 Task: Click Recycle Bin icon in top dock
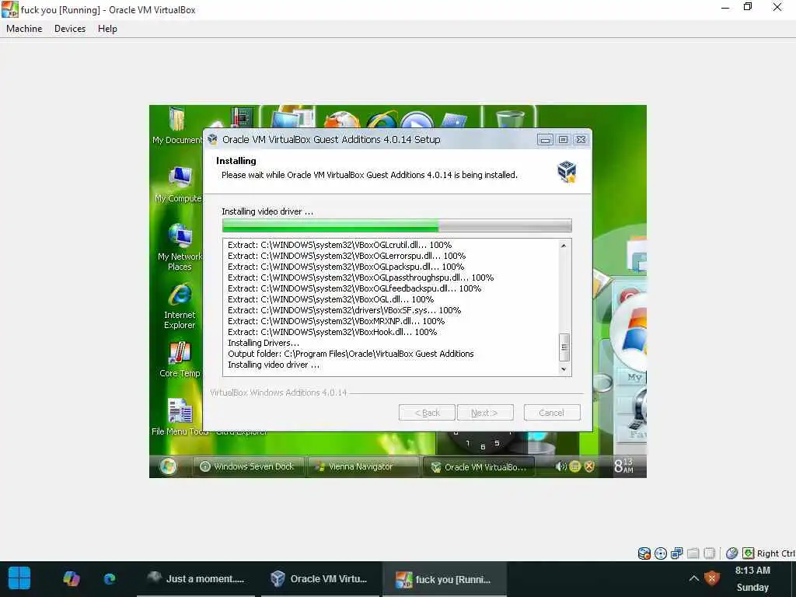[510, 119]
